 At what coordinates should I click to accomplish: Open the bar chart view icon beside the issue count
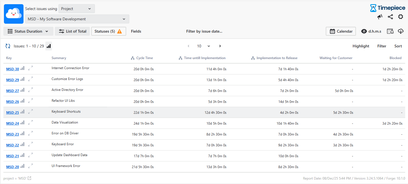click(x=49, y=46)
